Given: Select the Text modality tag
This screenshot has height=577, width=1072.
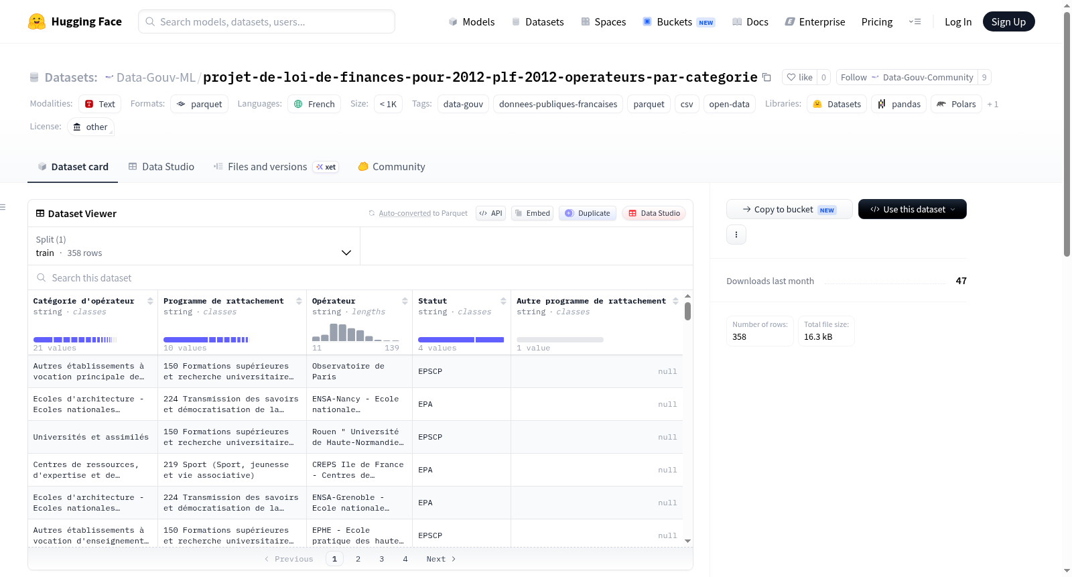Looking at the screenshot, I should [100, 104].
